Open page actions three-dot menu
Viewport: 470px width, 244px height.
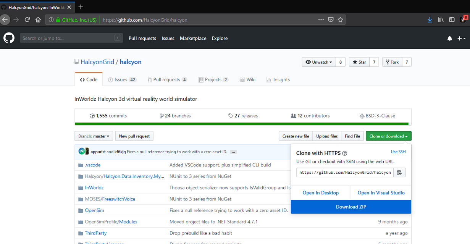[321, 20]
